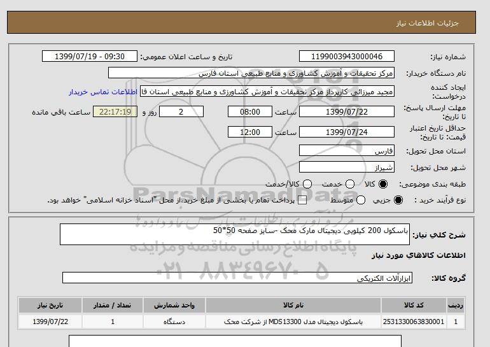Click the heading اطلاعات کالاهای مورد نیاز
Screen dimensions: 490x347
coord(419,255)
